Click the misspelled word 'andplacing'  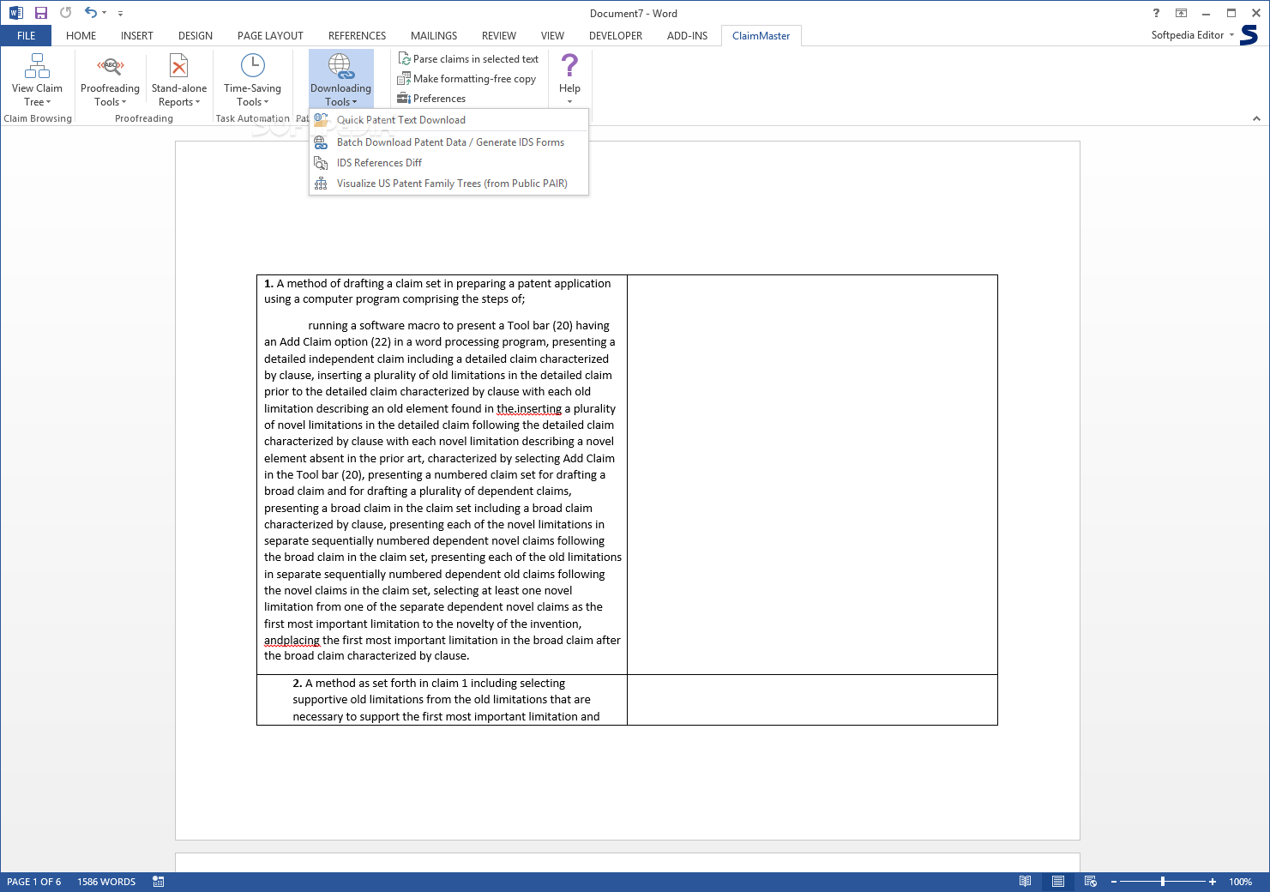[x=292, y=641]
